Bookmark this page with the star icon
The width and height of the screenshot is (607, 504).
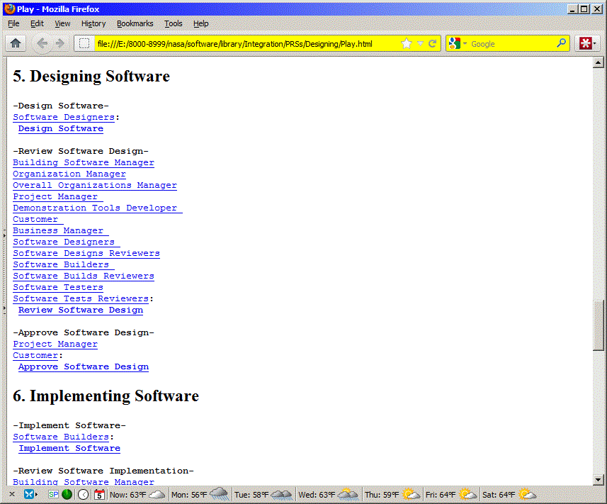(407, 43)
